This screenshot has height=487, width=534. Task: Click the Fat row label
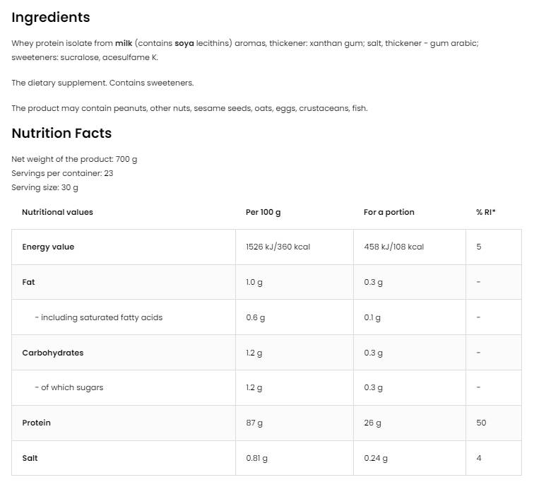tap(28, 282)
